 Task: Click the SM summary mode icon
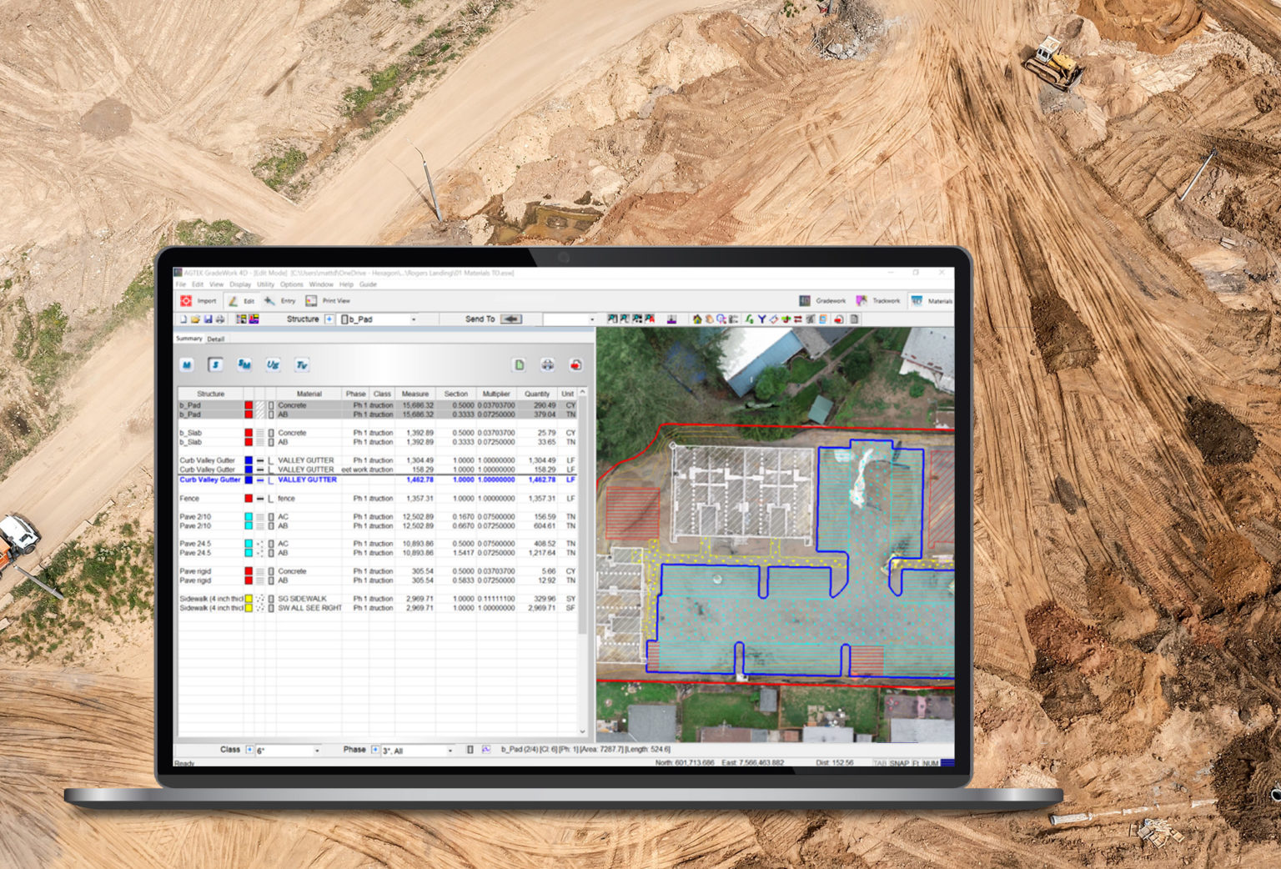pos(244,365)
